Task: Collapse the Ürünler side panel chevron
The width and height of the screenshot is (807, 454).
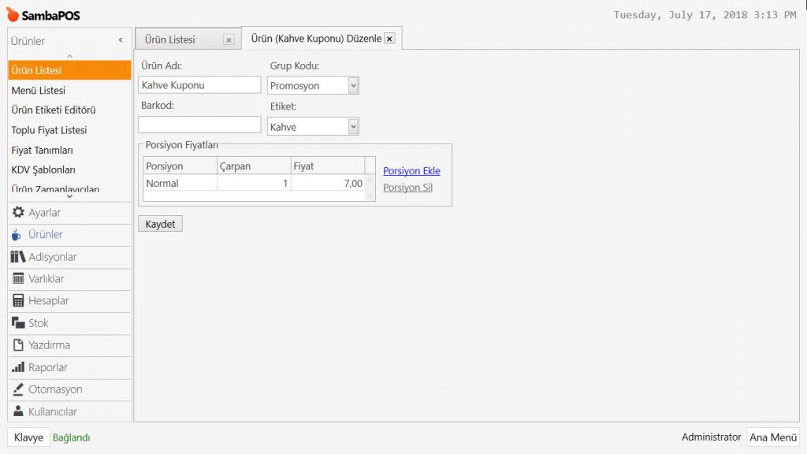Action: [x=120, y=40]
